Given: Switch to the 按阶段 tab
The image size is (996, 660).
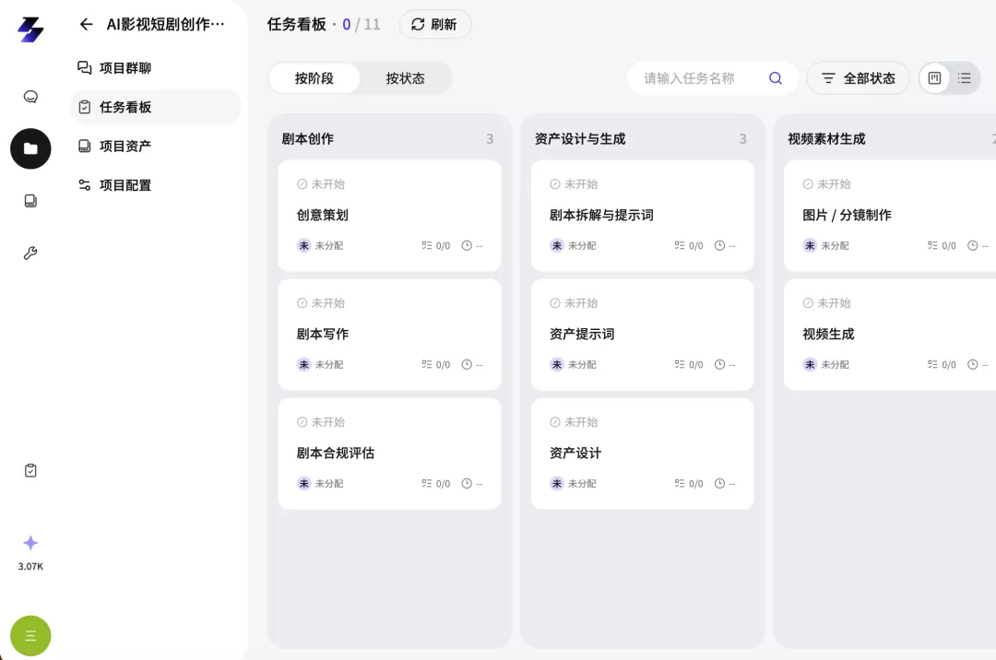Looking at the screenshot, I should (314, 78).
